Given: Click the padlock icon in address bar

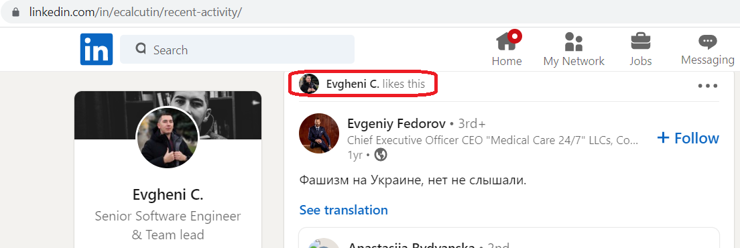Looking at the screenshot, I should click(x=16, y=12).
